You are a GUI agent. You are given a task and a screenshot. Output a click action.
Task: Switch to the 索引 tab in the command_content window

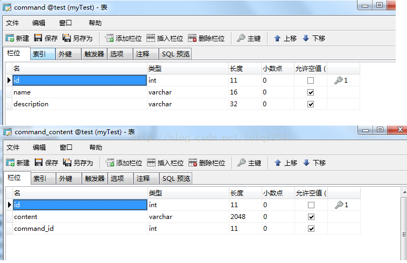tap(43, 178)
